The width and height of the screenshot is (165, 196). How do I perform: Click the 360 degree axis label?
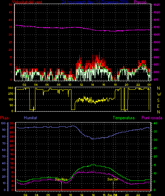click(10, 88)
